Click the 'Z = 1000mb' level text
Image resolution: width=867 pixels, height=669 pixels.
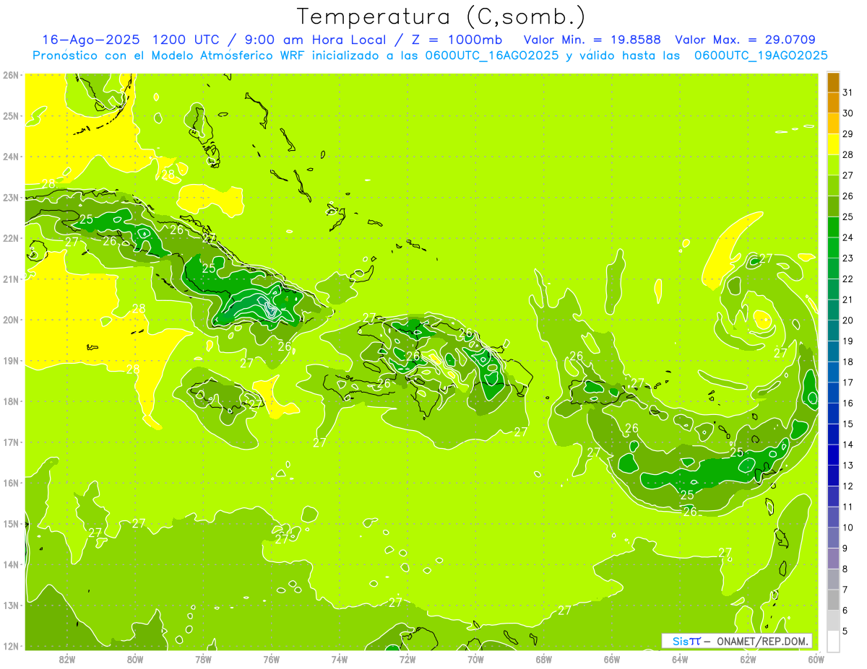tap(457, 40)
